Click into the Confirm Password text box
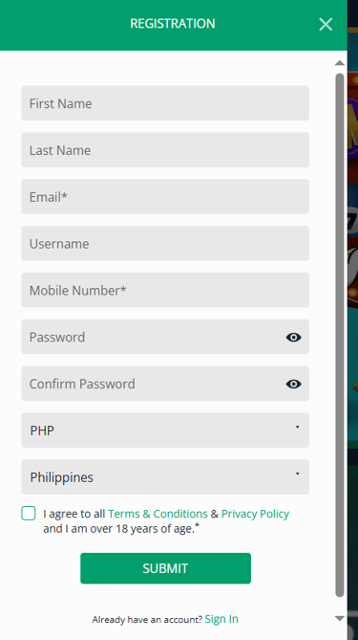Viewport: 358px width, 640px height. click(x=153, y=384)
